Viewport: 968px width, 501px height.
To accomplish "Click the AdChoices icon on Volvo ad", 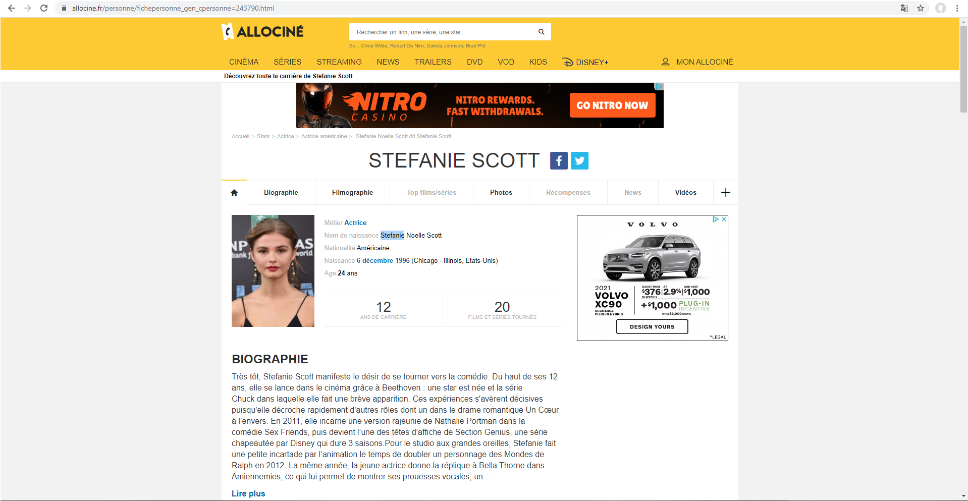I will tap(716, 219).
